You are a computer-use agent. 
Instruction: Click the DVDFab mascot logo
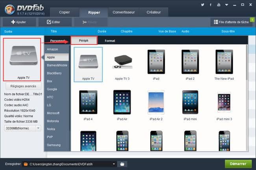[9, 9]
